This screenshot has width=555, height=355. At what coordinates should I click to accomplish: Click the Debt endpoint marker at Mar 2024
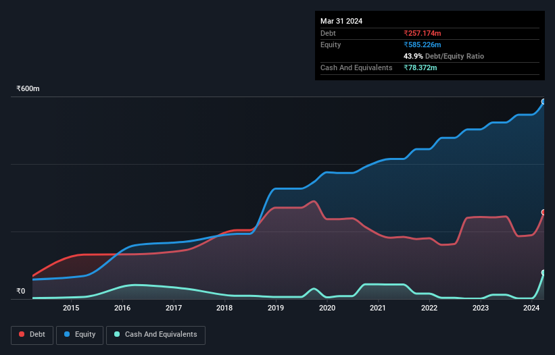(544, 213)
